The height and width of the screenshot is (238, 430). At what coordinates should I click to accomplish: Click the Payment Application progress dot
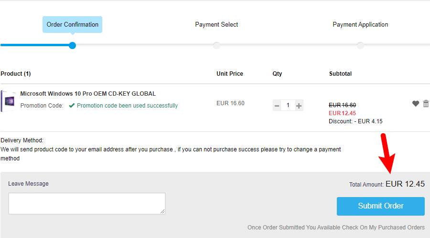[x=360, y=45]
